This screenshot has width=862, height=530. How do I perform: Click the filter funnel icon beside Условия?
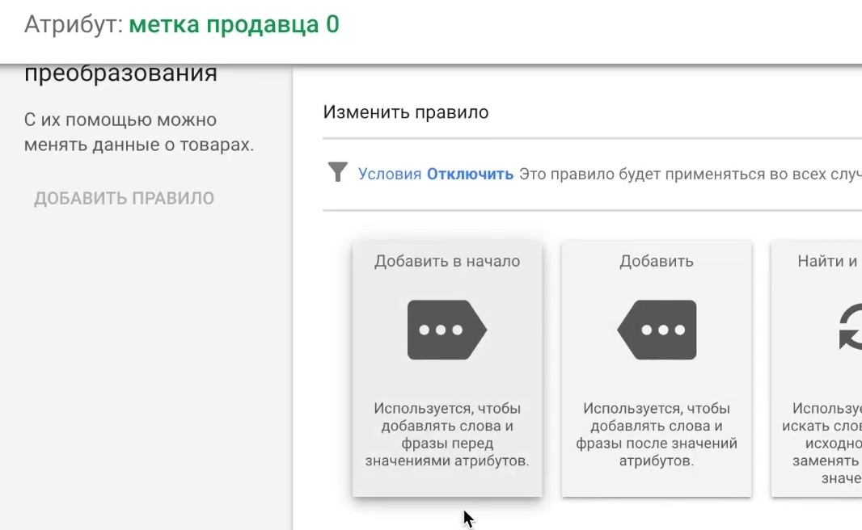pyautogui.click(x=337, y=172)
